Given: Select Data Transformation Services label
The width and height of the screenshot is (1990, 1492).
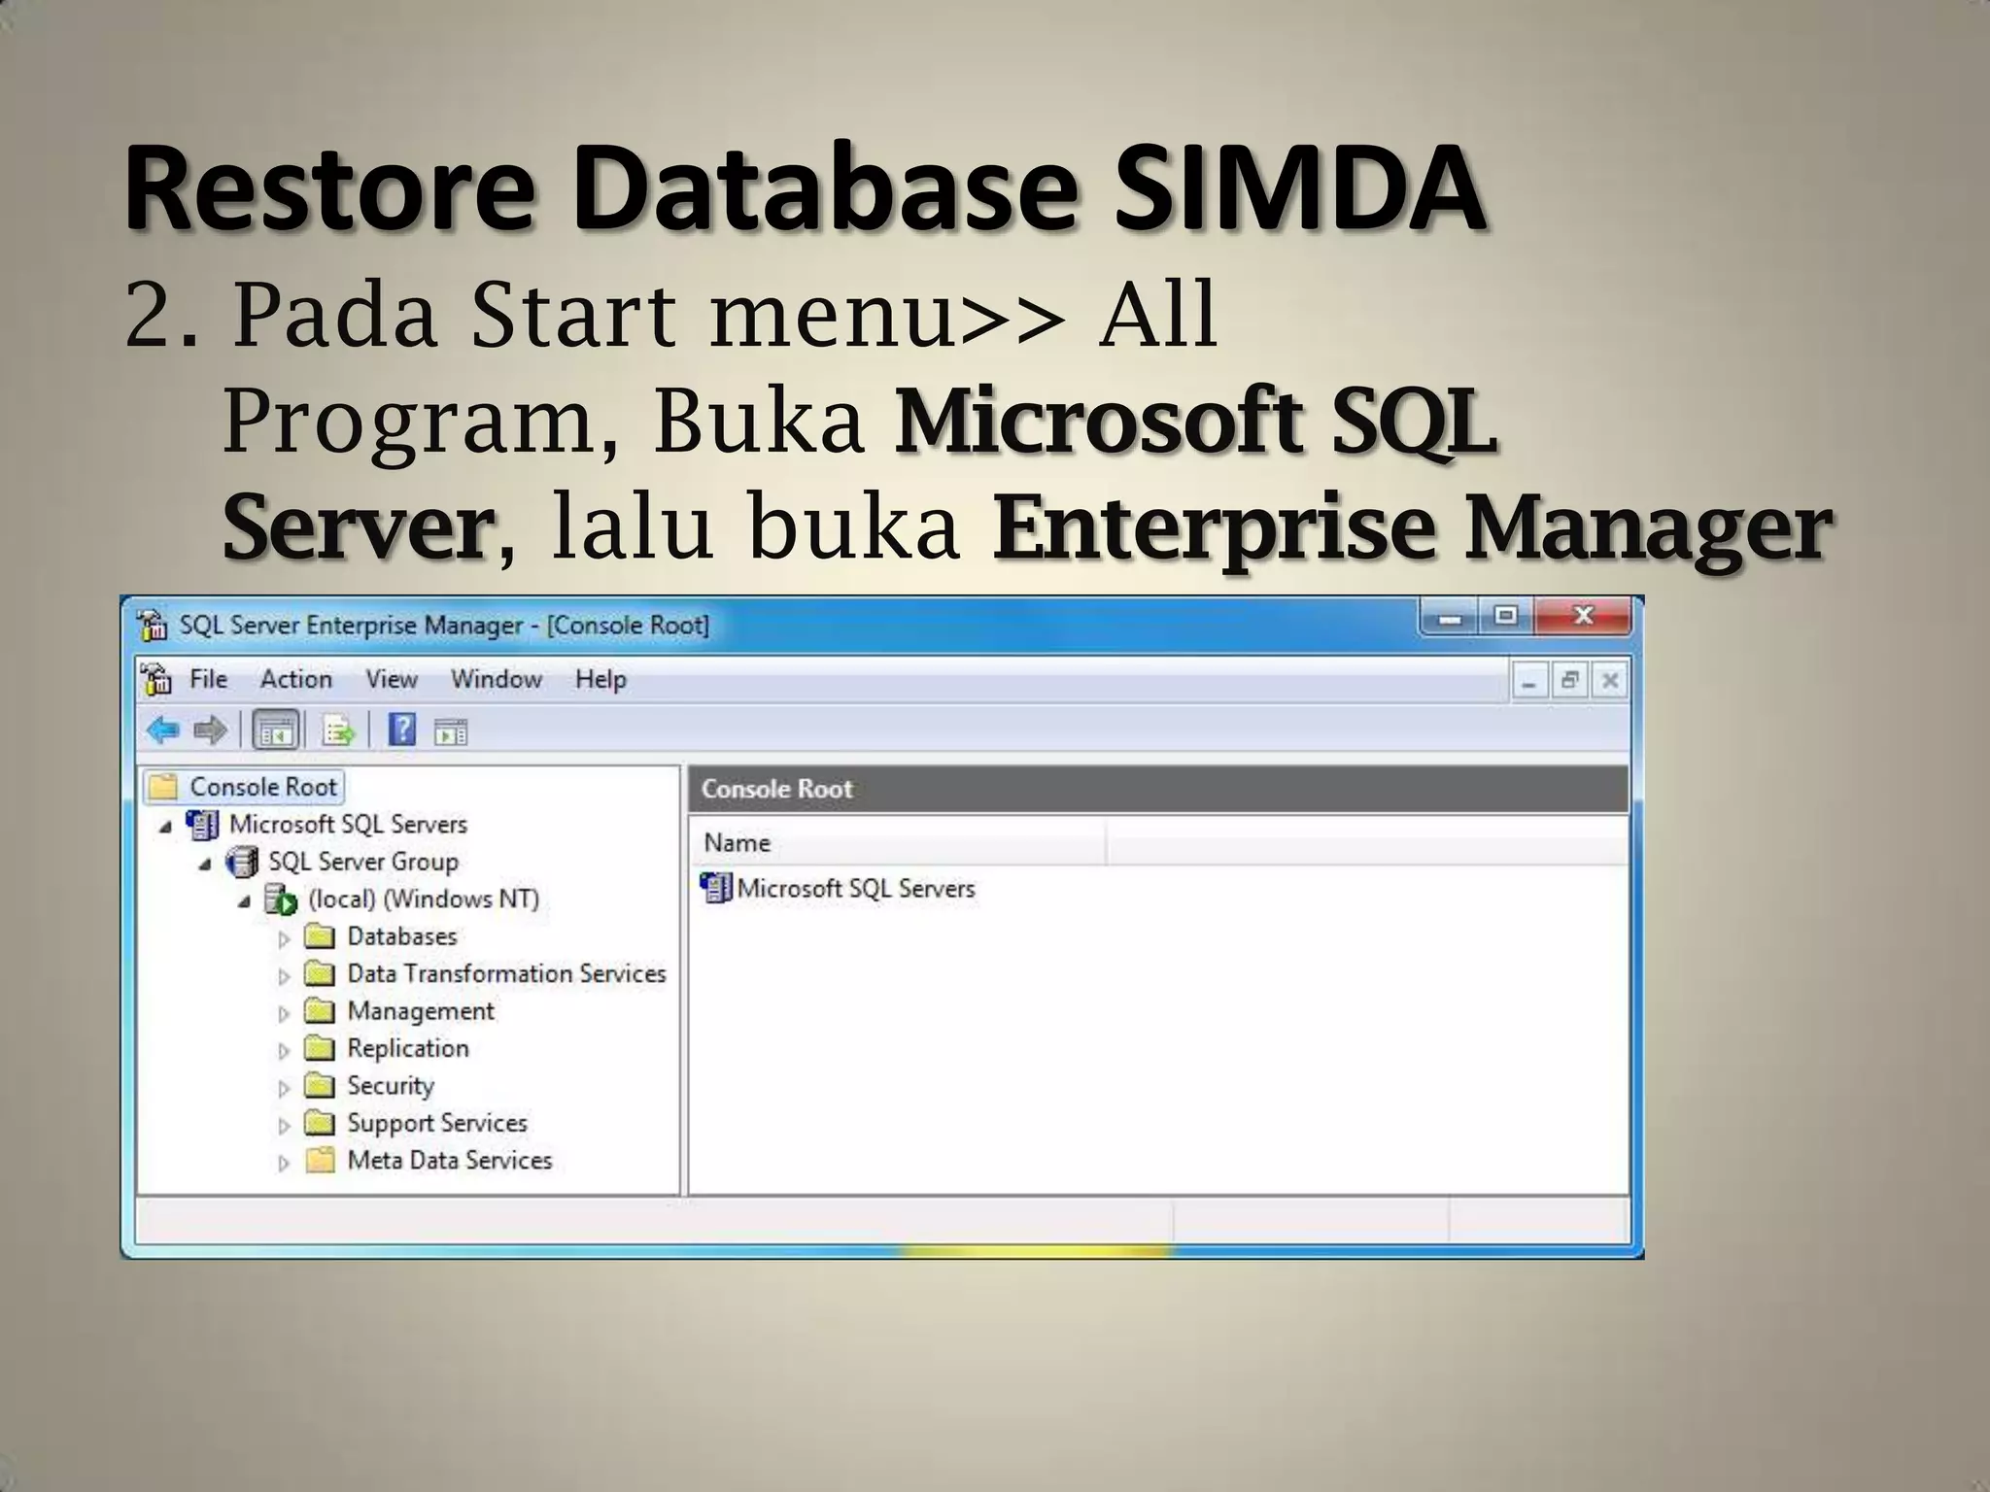Looking at the screenshot, I should coord(507,973).
